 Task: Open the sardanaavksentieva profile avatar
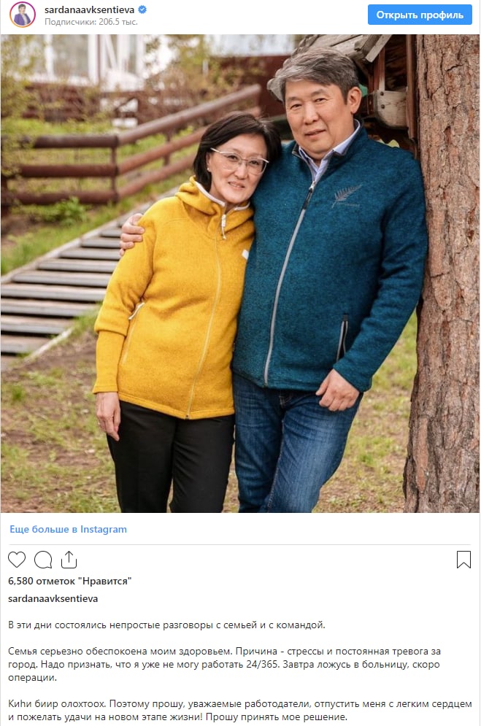coord(22,15)
